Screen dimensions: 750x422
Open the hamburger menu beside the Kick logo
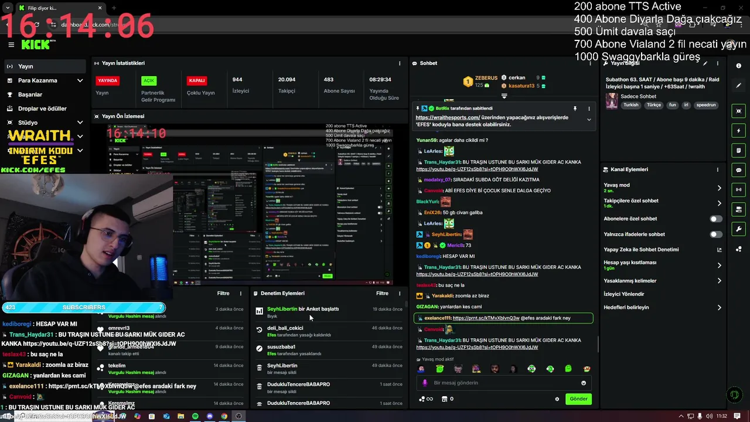11,45
